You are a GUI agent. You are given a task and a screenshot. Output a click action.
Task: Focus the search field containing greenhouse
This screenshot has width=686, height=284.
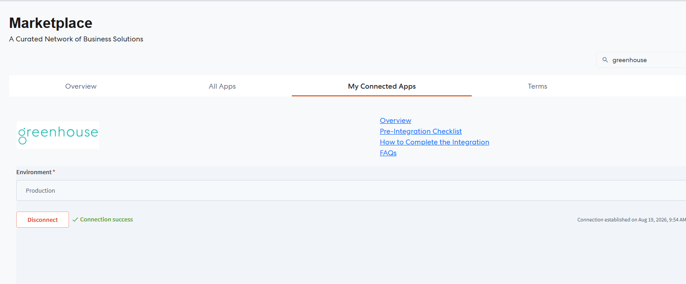(641, 60)
